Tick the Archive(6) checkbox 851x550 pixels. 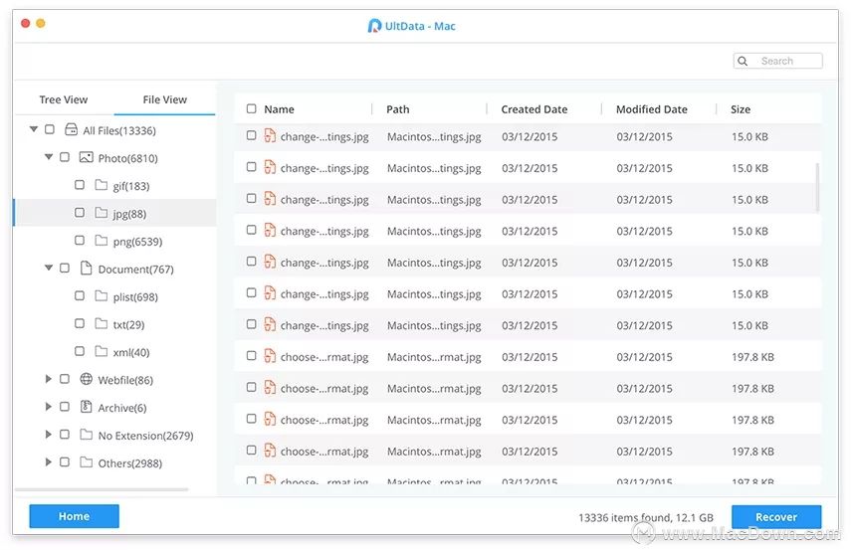(x=65, y=407)
